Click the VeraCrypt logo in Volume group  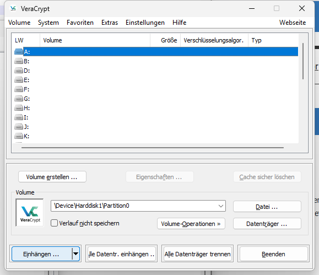(30, 213)
